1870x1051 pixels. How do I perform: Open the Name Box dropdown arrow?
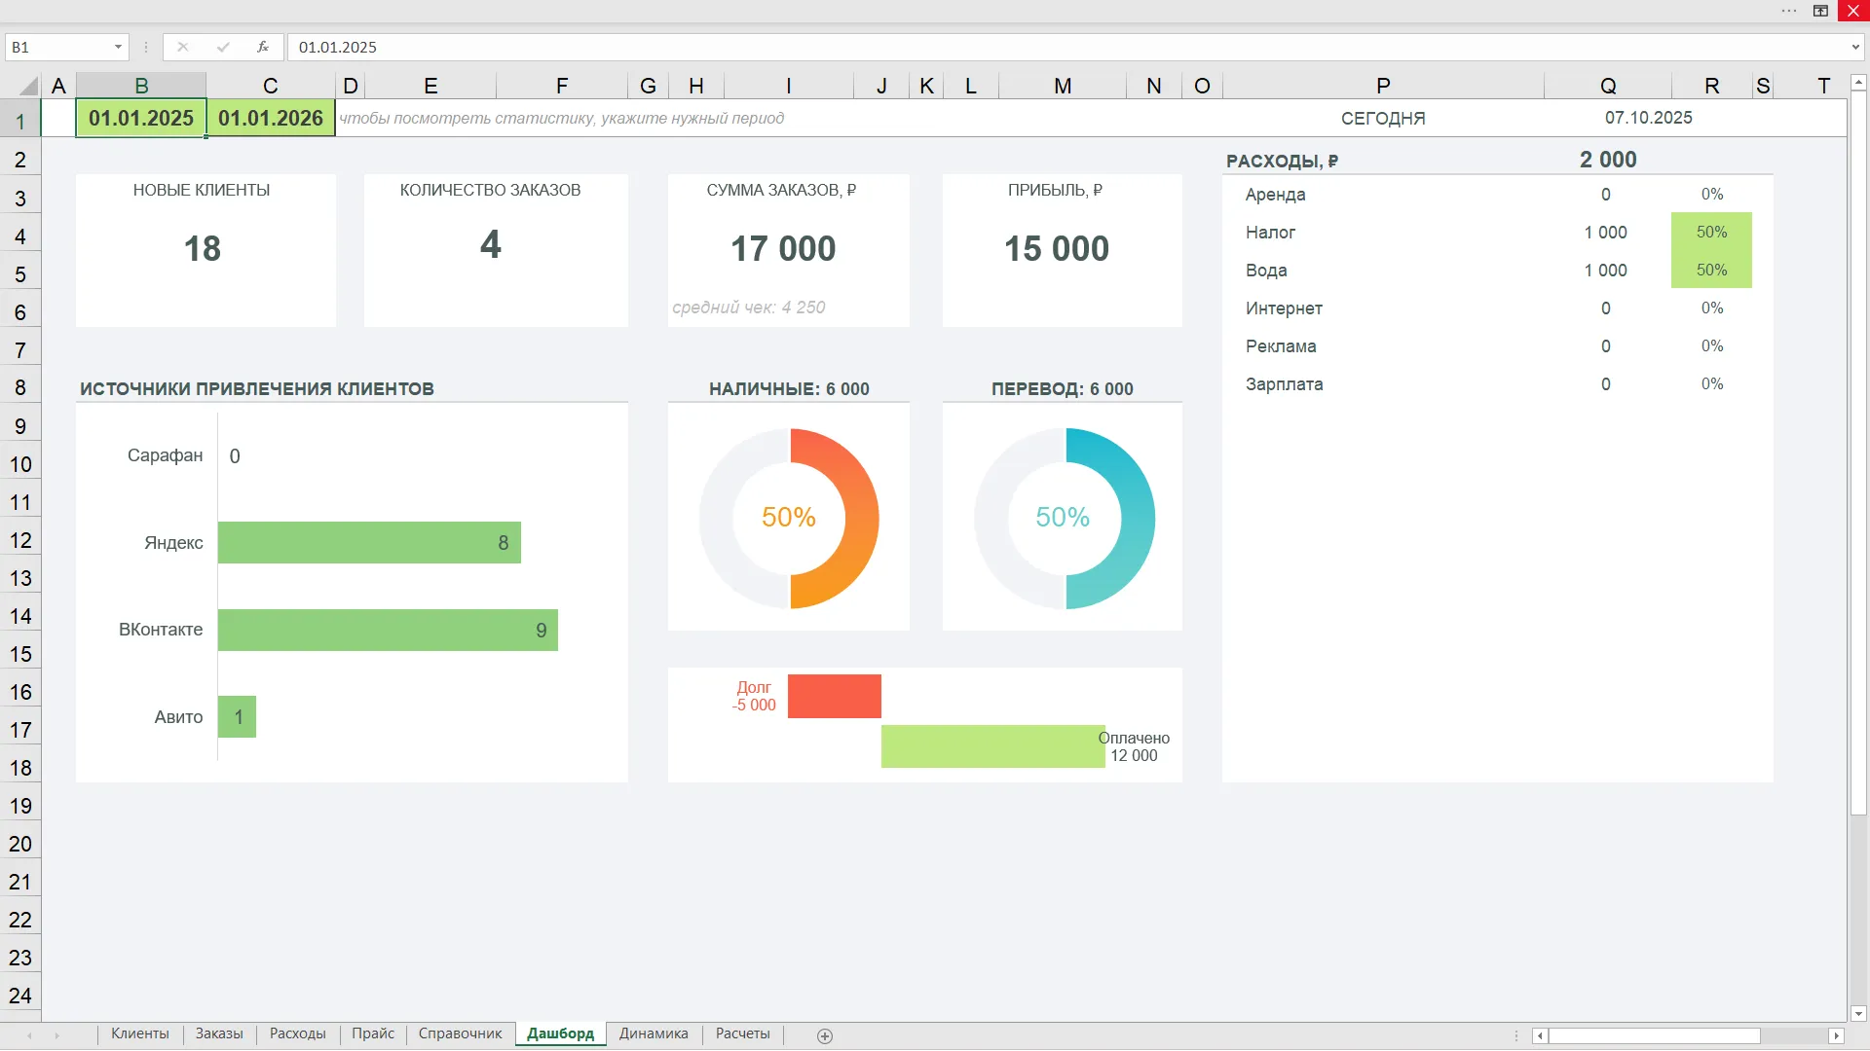[118, 47]
